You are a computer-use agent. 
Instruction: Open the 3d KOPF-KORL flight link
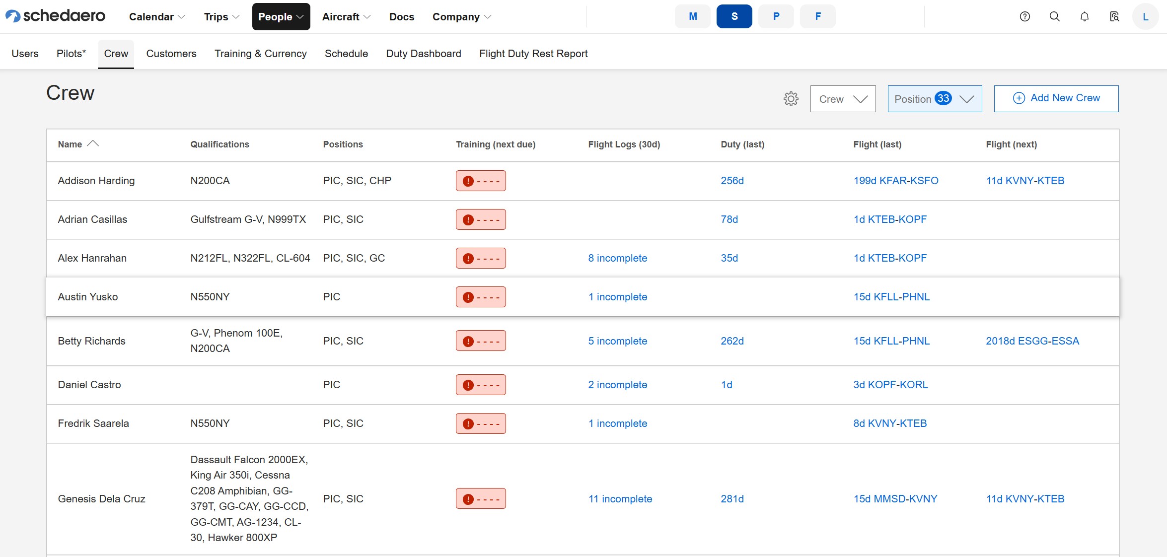pos(890,385)
